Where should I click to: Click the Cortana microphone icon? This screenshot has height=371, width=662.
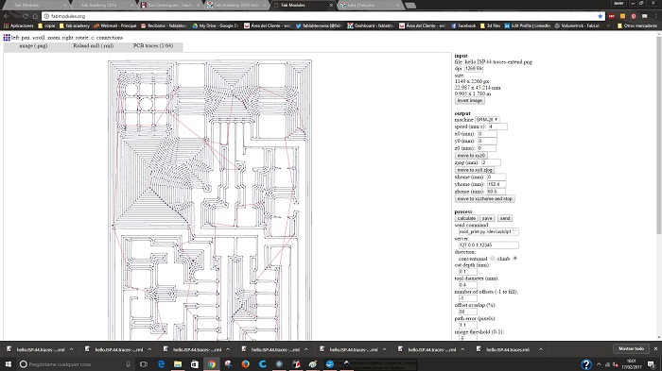[x=128, y=363]
